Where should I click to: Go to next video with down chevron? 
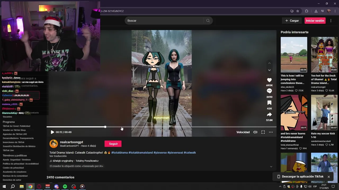click(269, 70)
